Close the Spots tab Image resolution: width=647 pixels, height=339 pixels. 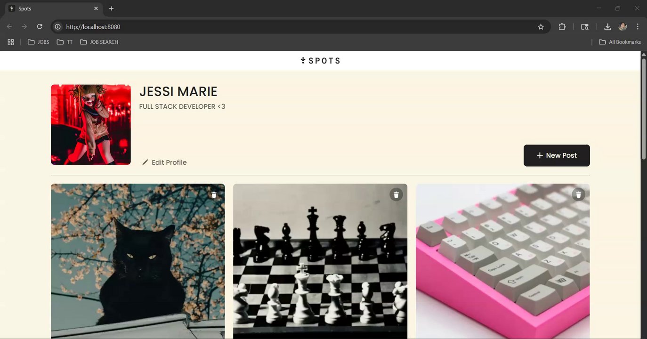96,8
